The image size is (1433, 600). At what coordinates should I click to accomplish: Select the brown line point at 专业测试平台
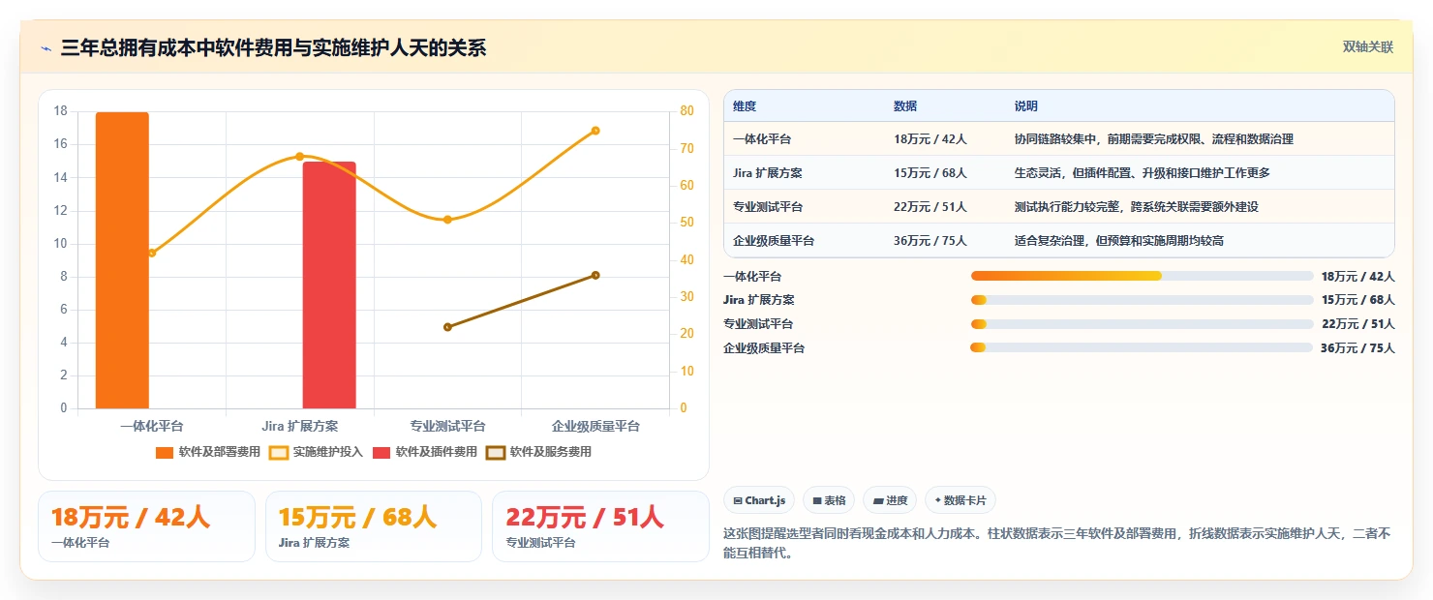coord(447,327)
